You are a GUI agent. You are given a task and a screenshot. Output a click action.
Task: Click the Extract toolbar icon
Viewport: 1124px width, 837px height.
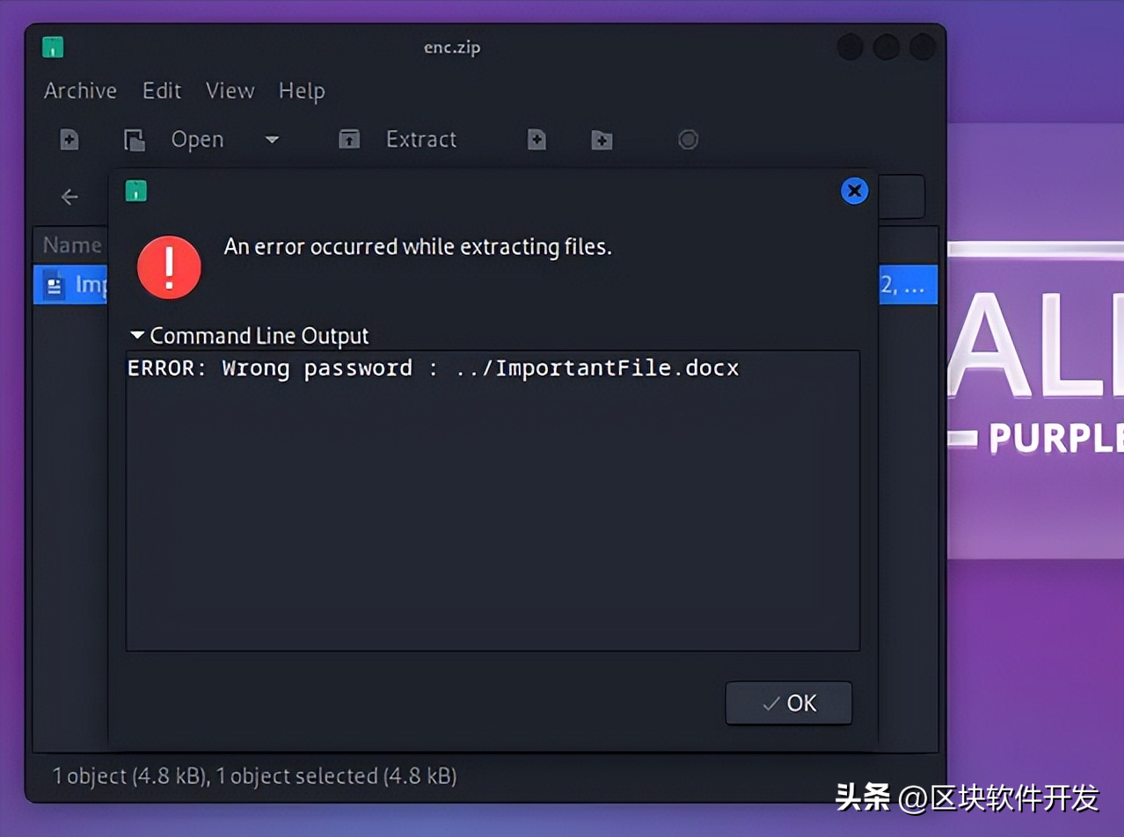(349, 140)
